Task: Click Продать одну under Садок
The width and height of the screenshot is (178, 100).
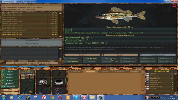Action: [111, 61]
